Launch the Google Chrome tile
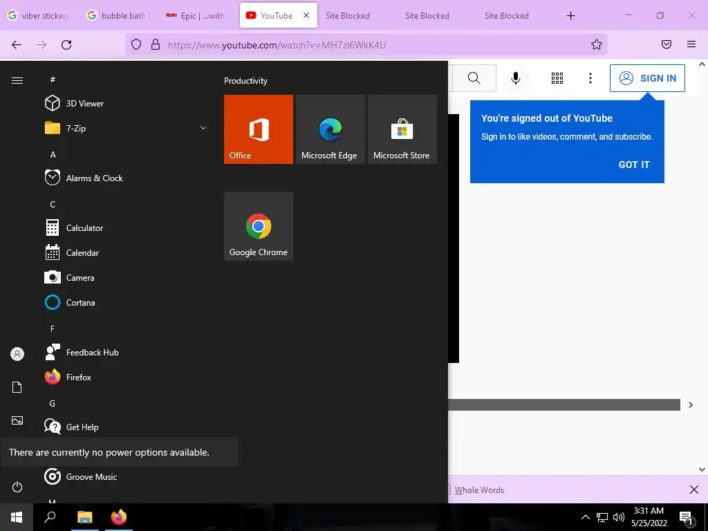Viewport: 708px width, 531px height. coord(259,226)
